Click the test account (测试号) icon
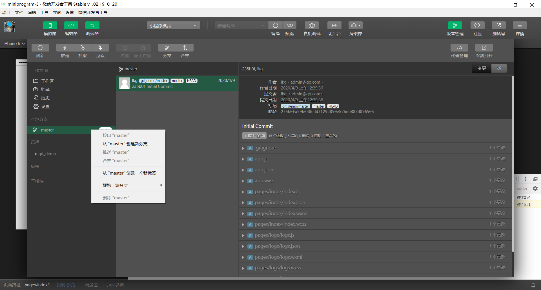 (x=499, y=25)
